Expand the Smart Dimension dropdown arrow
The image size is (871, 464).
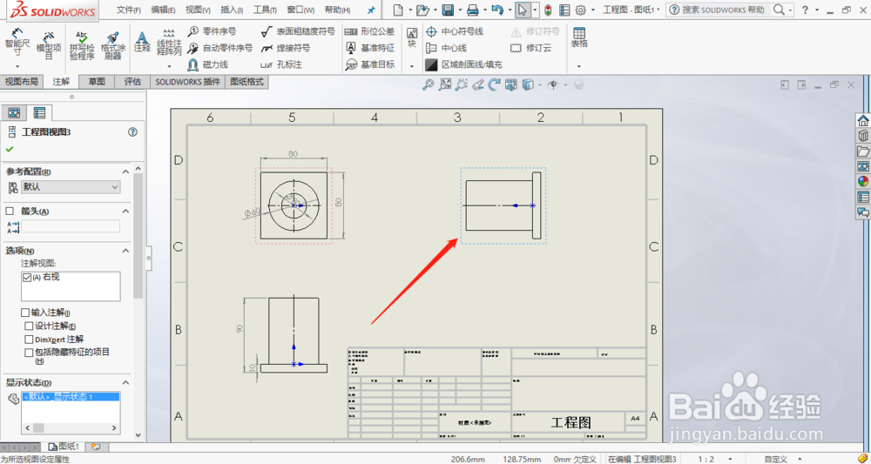click(17, 67)
